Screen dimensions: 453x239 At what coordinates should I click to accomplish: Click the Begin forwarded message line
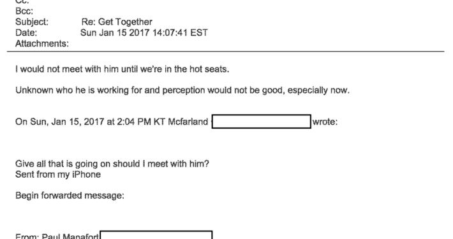tap(70, 196)
